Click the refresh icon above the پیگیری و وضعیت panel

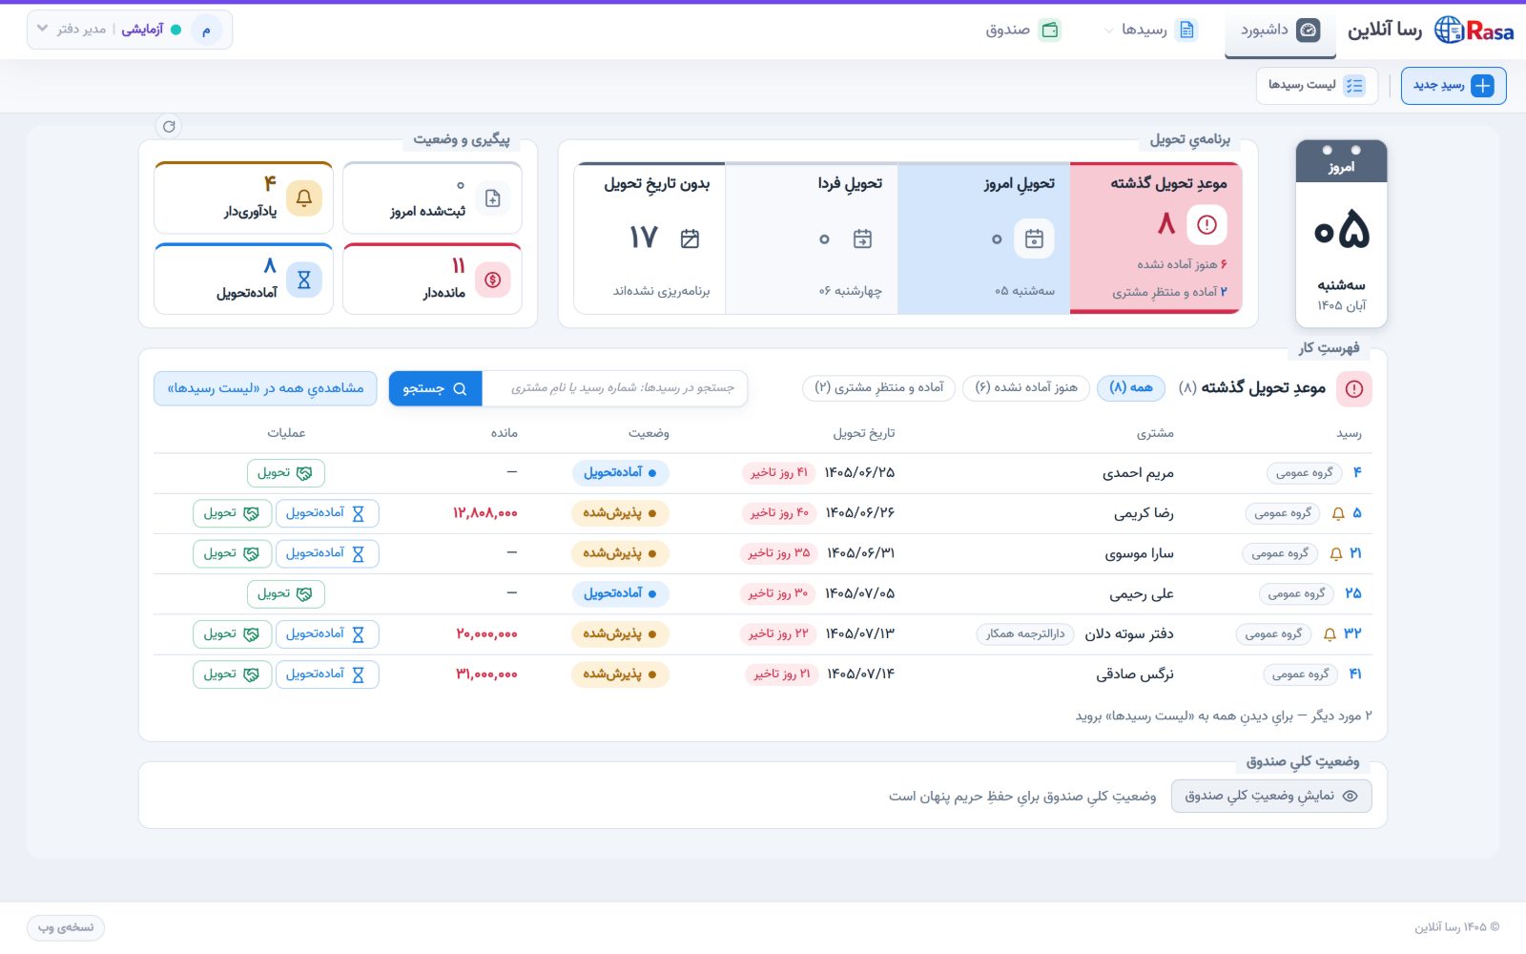(169, 126)
